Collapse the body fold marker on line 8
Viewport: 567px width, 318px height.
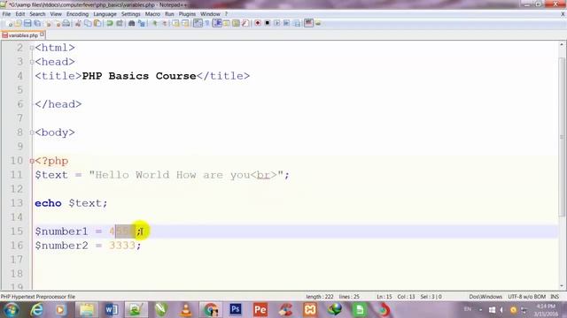coord(32,132)
